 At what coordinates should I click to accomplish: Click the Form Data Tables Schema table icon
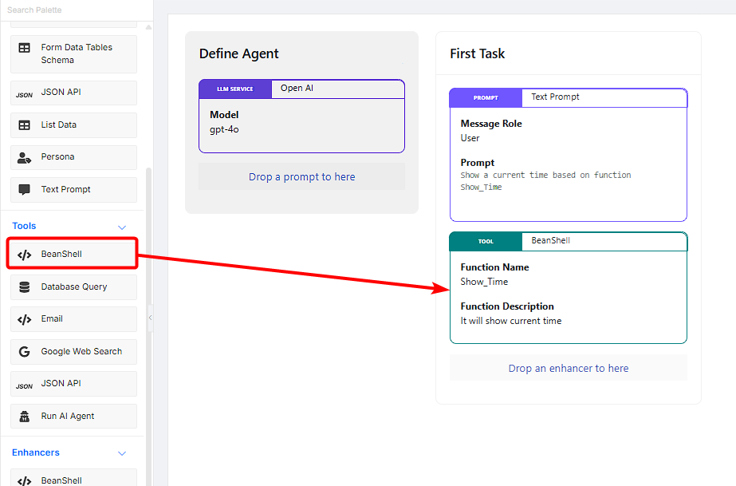pyautogui.click(x=25, y=48)
